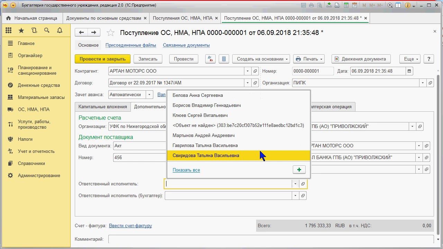Image resolution: width=443 pixels, height=249 pixels.
Task: Click the Показать все link
Action: [186, 170]
